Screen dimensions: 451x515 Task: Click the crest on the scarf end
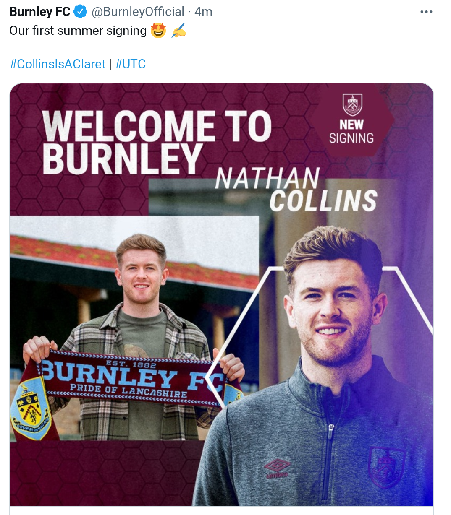[30, 408]
